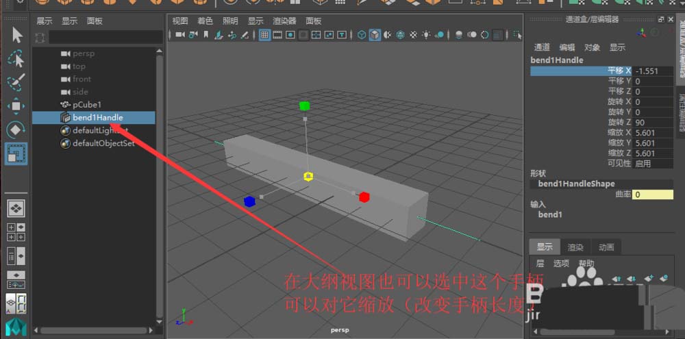Toggle gate mask display
This screenshot has height=339, width=685.
(303, 34)
